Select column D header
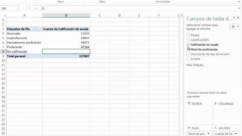This screenshot has width=242, height=136. (119, 15)
